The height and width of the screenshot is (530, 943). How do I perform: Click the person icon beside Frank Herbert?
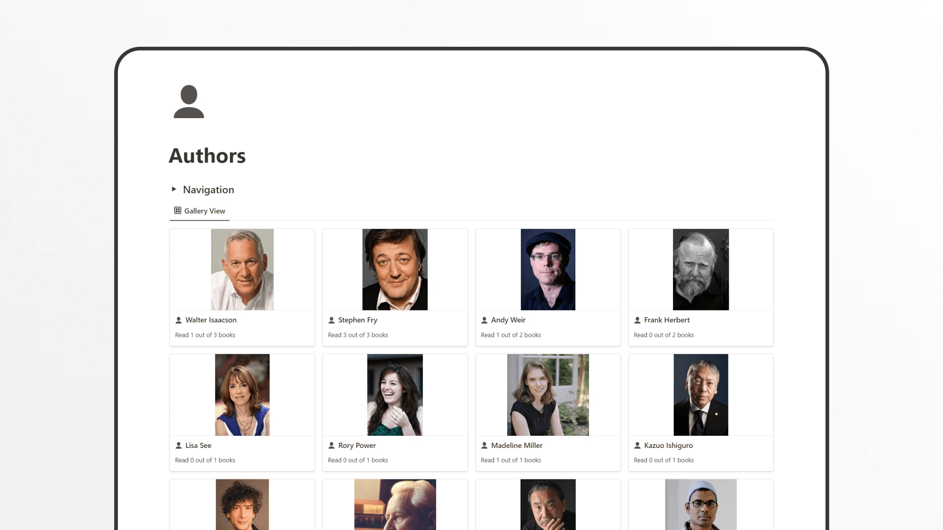(x=637, y=320)
